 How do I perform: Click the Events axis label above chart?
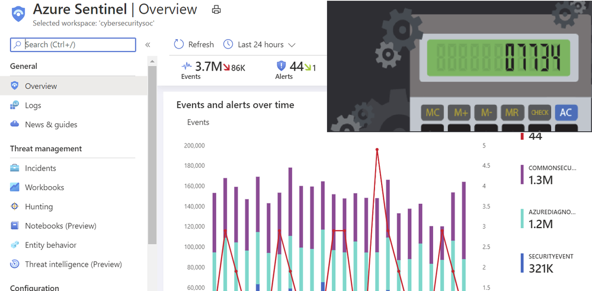coord(198,122)
